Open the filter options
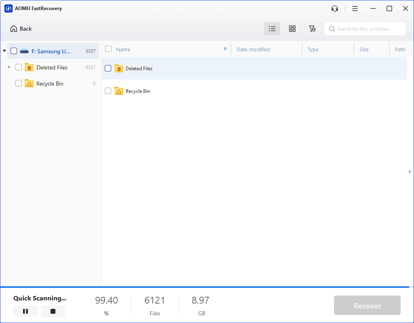The image size is (414, 323). tap(312, 29)
